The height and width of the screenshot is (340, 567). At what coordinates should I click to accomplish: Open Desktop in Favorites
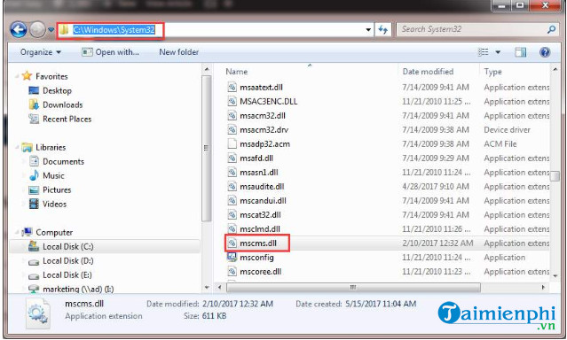pyautogui.click(x=57, y=90)
